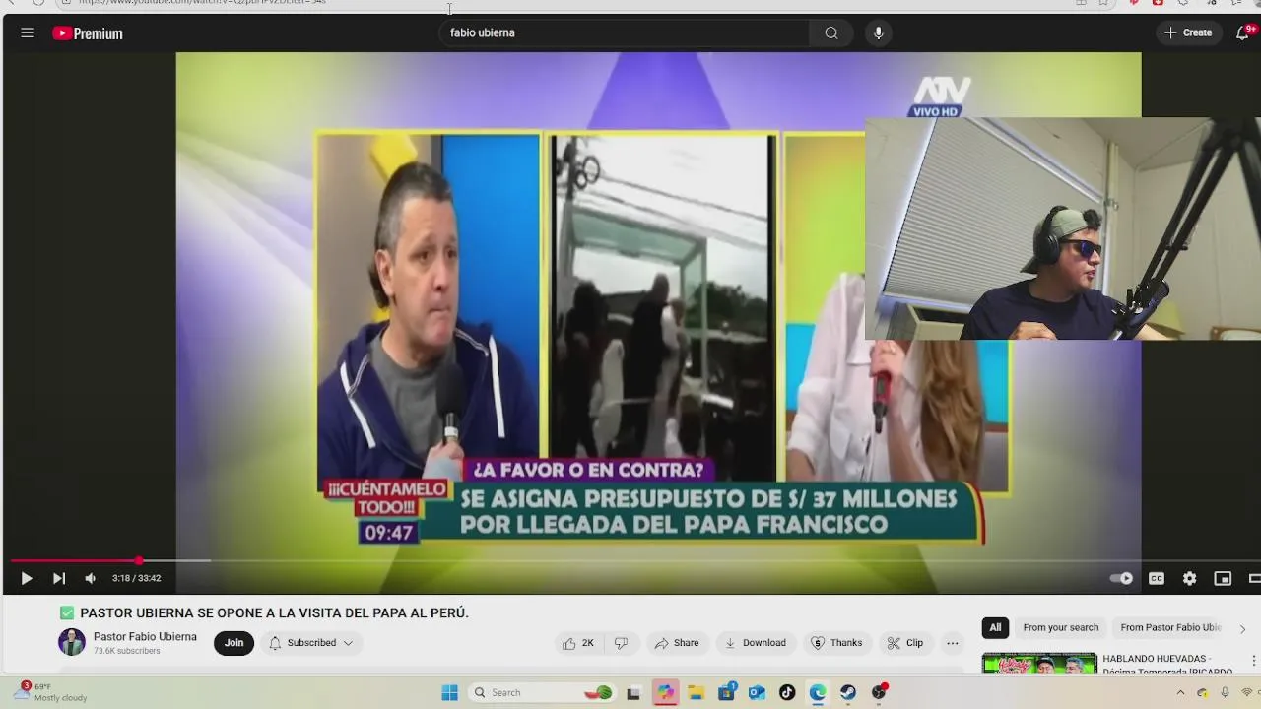Open Outlook from the taskbar

click(757, 693)
